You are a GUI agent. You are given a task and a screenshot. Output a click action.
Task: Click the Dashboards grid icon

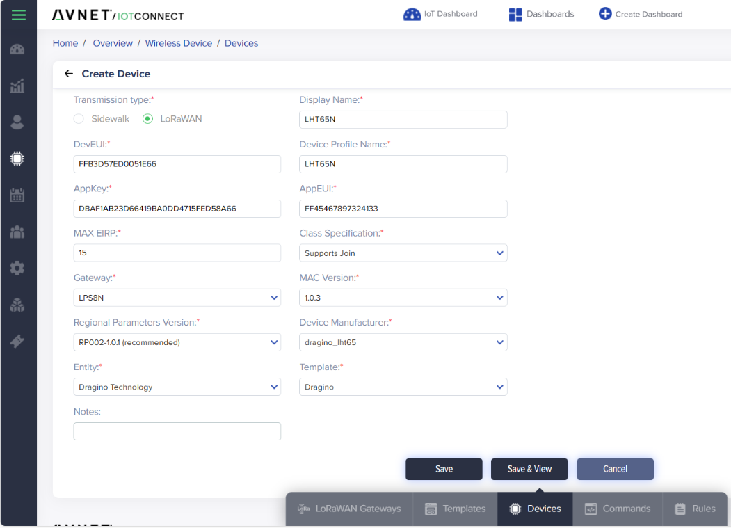pos(515,15)
